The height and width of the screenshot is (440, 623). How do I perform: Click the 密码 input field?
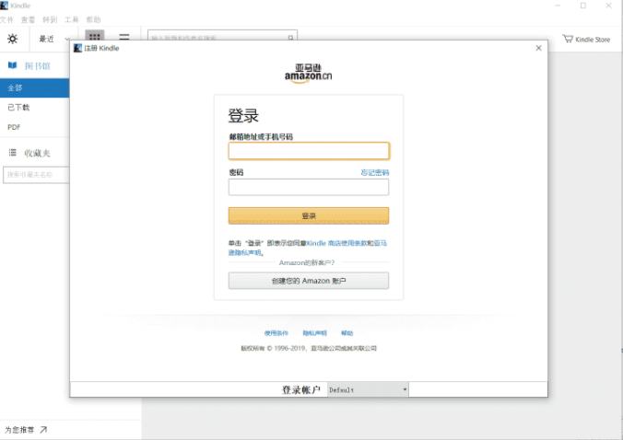[309, 187]
